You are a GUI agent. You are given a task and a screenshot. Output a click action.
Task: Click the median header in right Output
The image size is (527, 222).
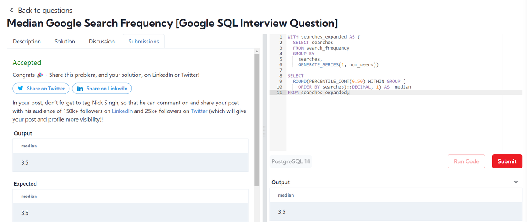[286, 195]
